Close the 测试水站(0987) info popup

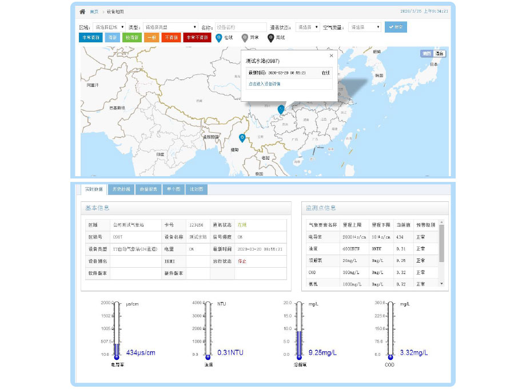coord(331,56)
